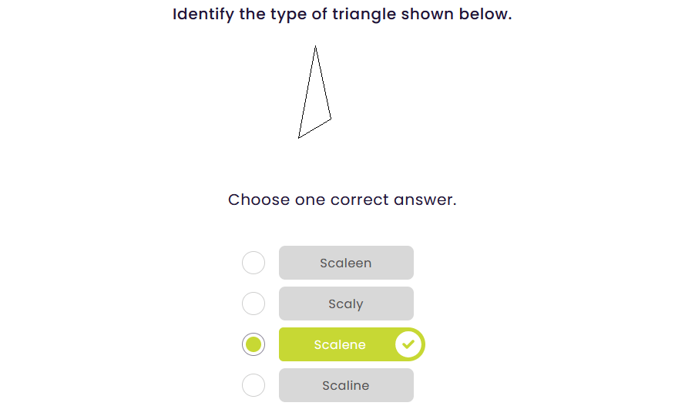
Task: Click the white checkmark icon on Scalene
Action: [x=409, y=344]
